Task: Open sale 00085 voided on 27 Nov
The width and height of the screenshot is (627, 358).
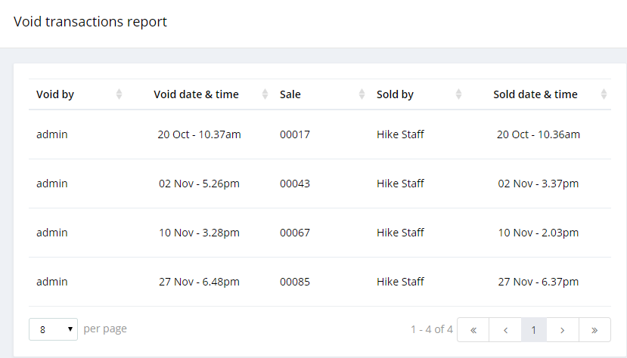Action: (x=295, y=282)
